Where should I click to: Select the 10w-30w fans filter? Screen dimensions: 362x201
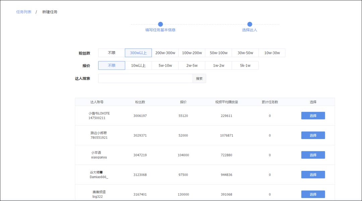[x=272, y=53]
